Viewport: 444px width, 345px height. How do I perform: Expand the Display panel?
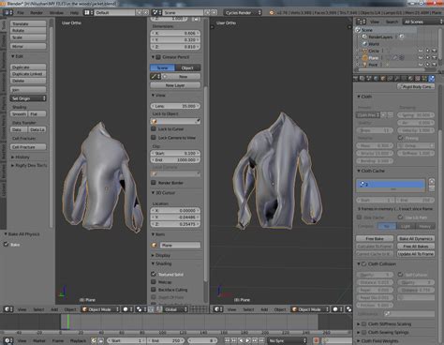tap(153, 255)
